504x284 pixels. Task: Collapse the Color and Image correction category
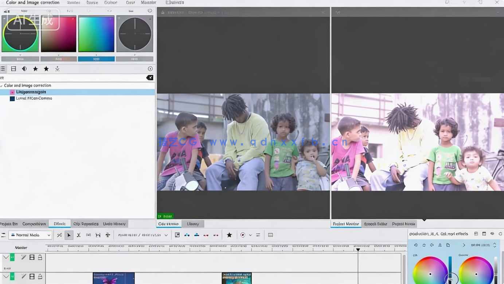click(x=1, y=86)
